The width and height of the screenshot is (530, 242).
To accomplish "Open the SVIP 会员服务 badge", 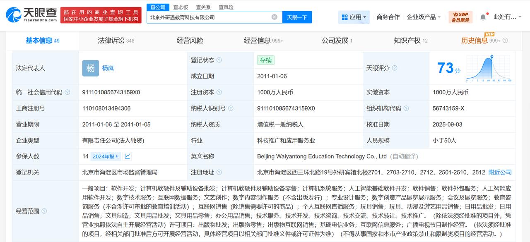I will (x=460, y=17).
